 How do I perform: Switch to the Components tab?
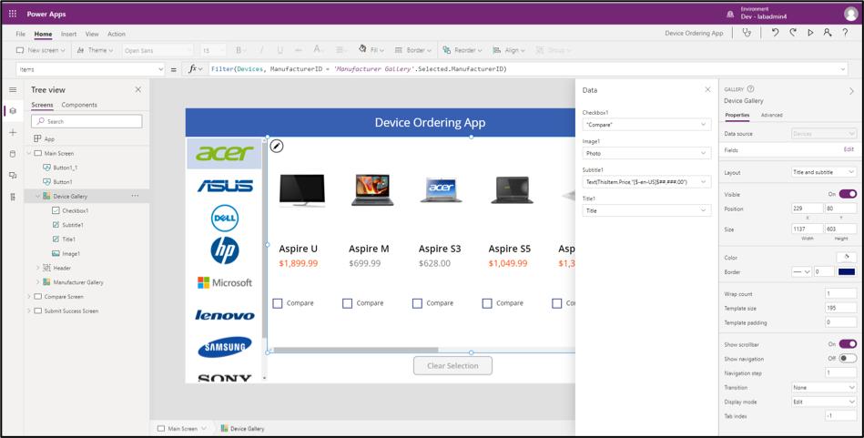coord(79,105)
